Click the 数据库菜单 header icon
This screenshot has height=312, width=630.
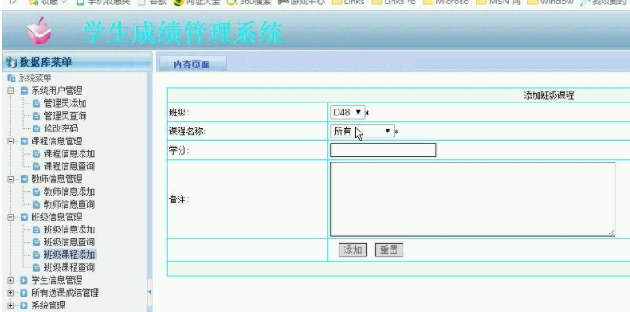[x=11, y=62]
